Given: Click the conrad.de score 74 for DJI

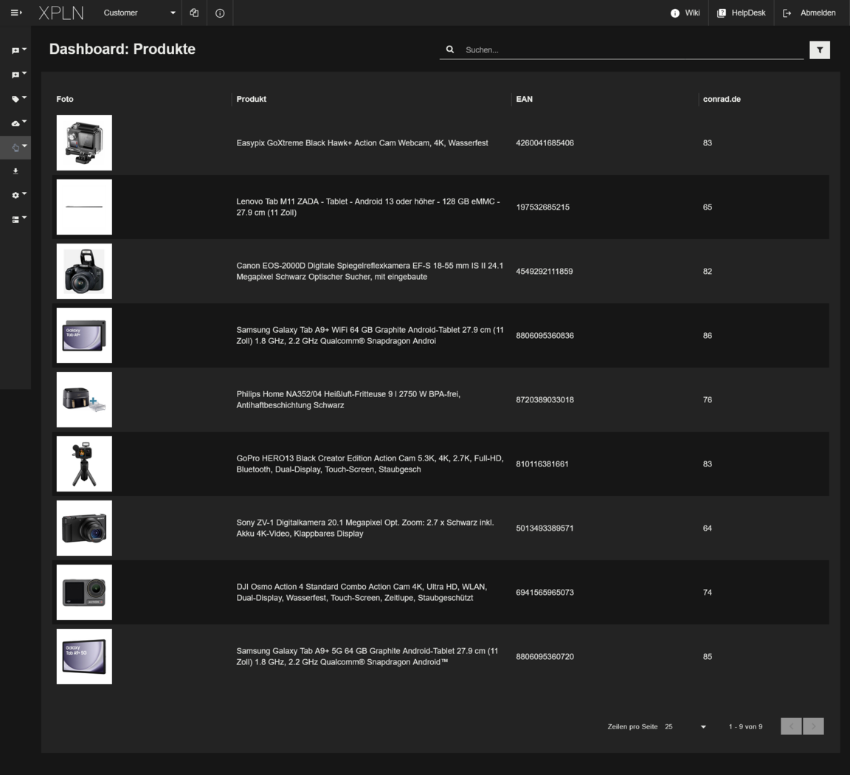Looking at the screenshot, I should 708,592.
